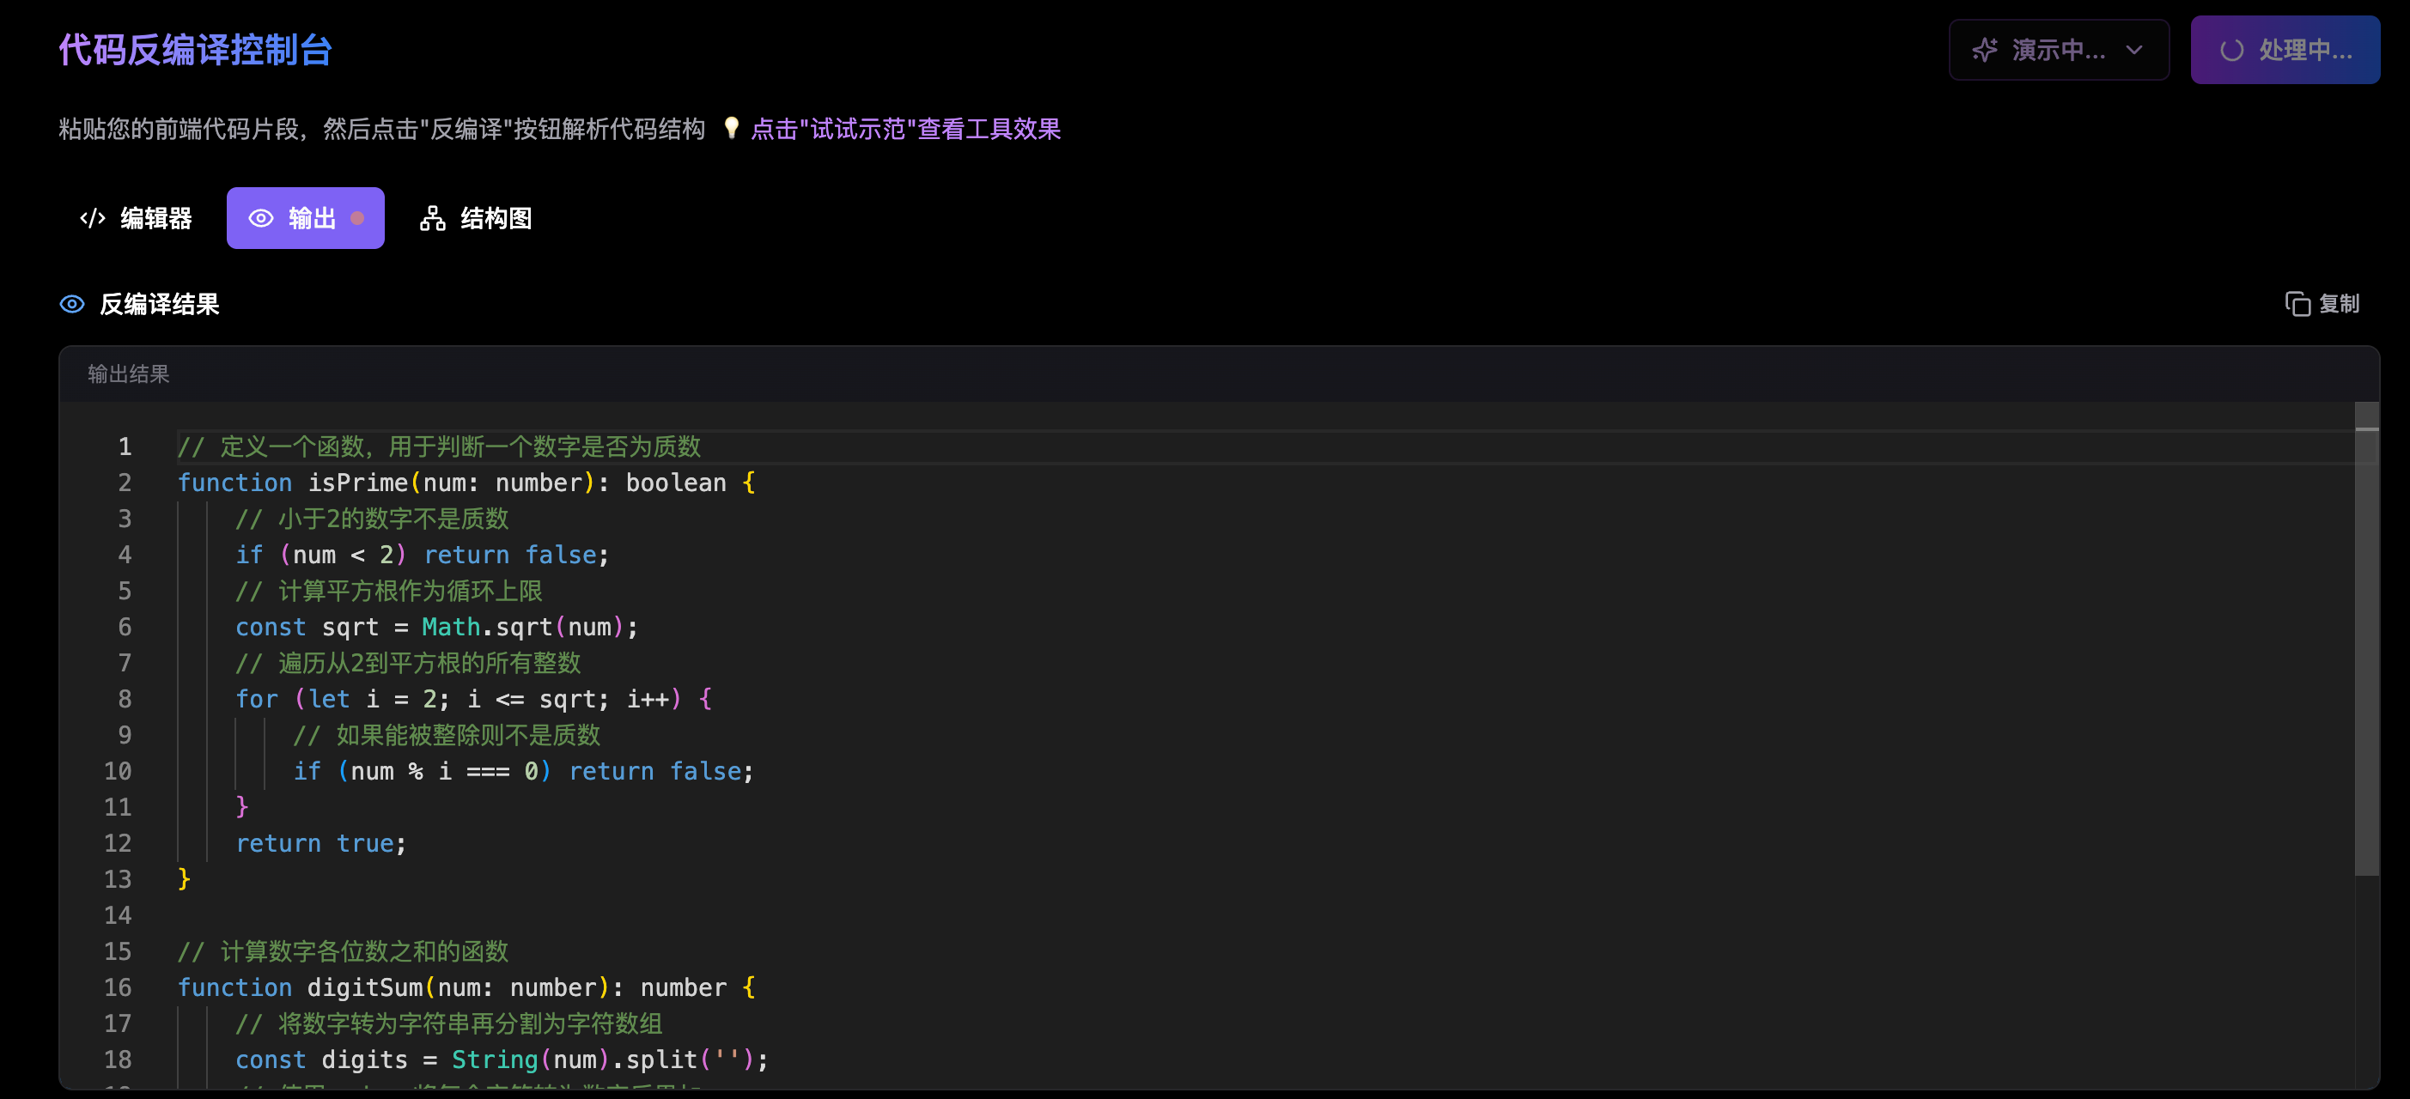Click the copy icon next to 复制
Screen dimensions: 2410x1099
point(2297,304)
